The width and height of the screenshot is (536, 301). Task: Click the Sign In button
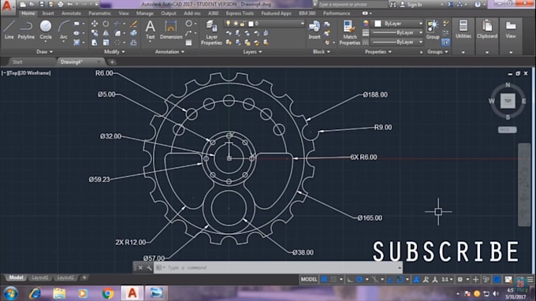coord(411,5)
